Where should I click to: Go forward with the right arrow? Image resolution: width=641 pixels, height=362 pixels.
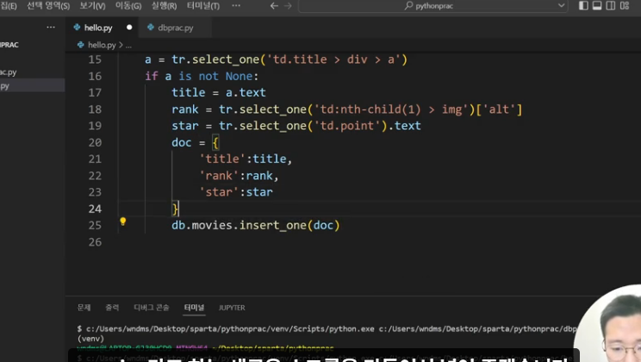point(288,6)
